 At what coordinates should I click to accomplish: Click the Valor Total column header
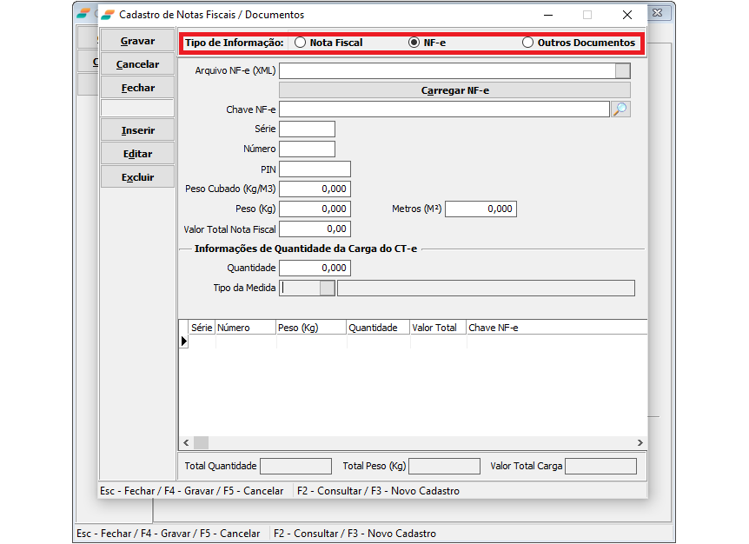pos(437,328)
